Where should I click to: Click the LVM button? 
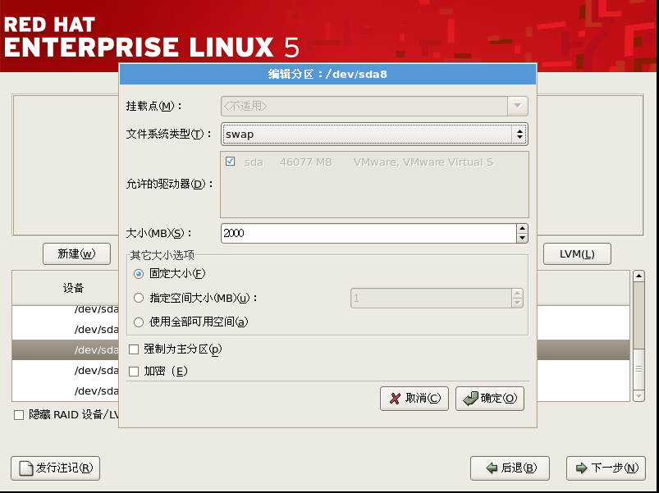point(577,253)
